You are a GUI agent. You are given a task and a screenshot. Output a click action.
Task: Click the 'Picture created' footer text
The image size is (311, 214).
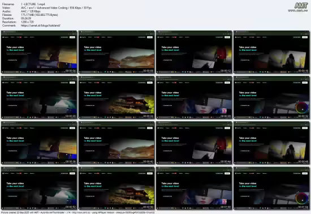[78, 212]
